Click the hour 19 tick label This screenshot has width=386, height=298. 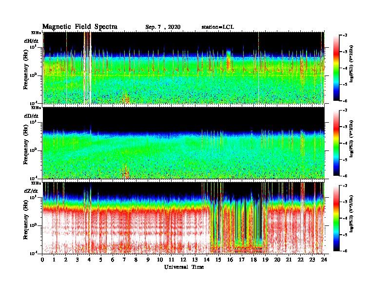[265, 260]
